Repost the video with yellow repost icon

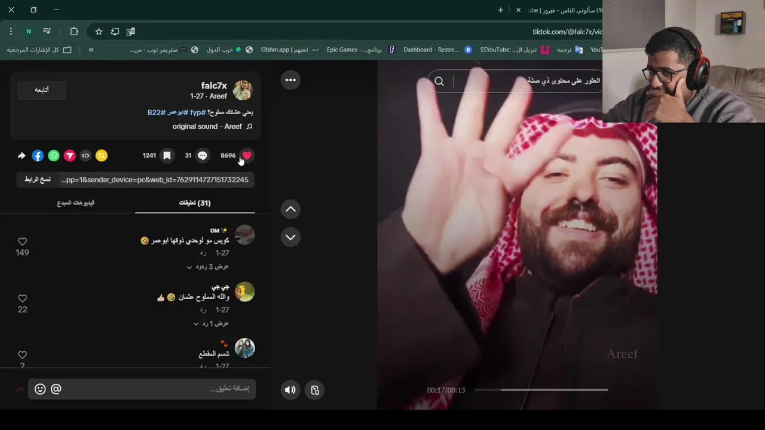102,155
